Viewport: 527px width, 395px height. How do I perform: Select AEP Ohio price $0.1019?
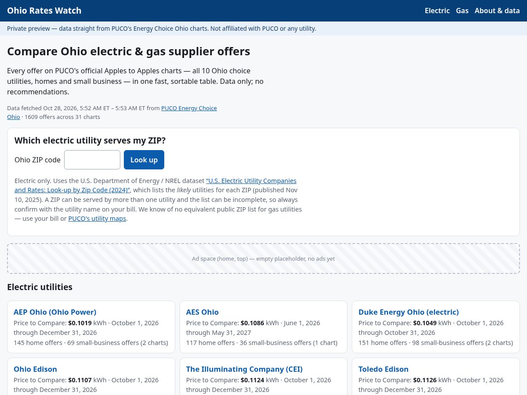(x=80, y=323)
